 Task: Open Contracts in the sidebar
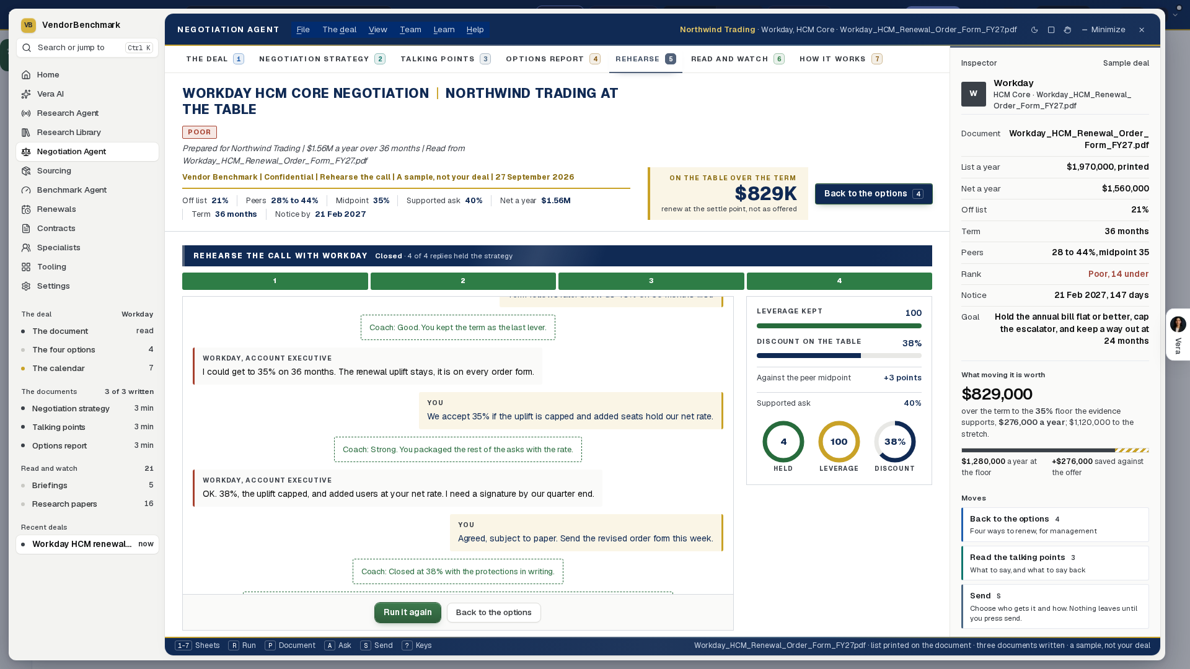point(87,229)
